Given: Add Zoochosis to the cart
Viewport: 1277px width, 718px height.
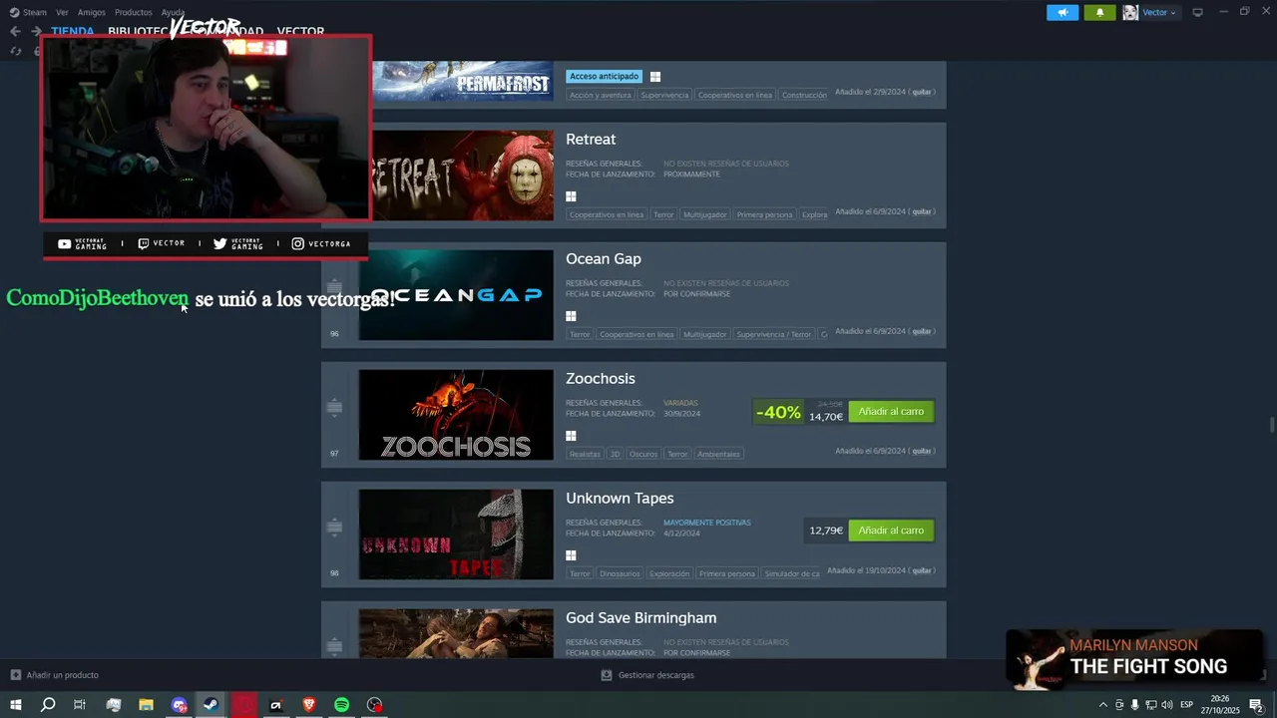Looking at the screenshot, I should [x=891, y=411].
